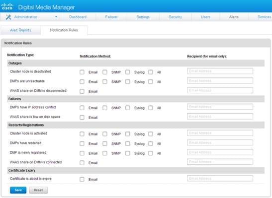Enable SNMP for Cluster node is deactivated
Image resolution: width=272 pixels, height=198 pixels.
tap(105, 72)
